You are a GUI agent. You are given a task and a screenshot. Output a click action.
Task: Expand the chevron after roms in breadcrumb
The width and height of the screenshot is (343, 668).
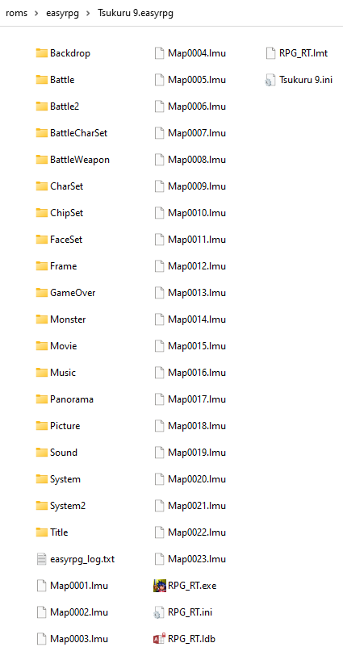point(36,13)
